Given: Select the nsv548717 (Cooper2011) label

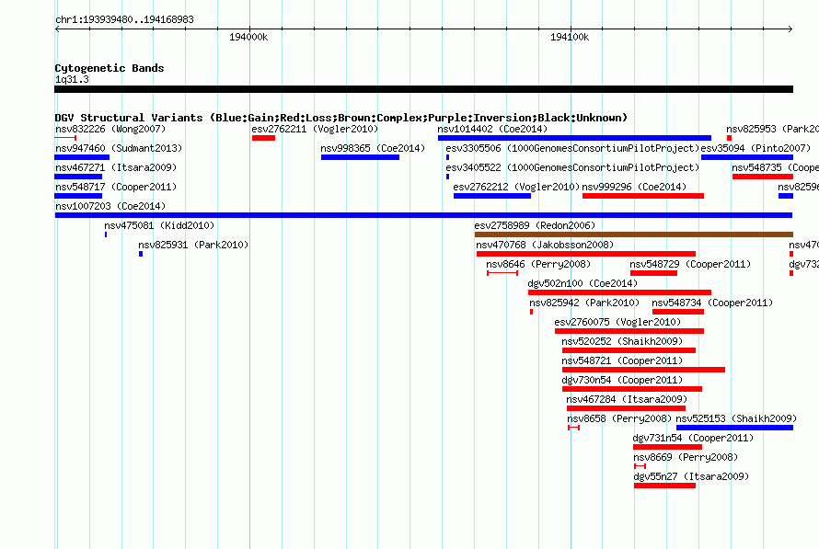Looking at the screenshot, I should tap(116, 187).
